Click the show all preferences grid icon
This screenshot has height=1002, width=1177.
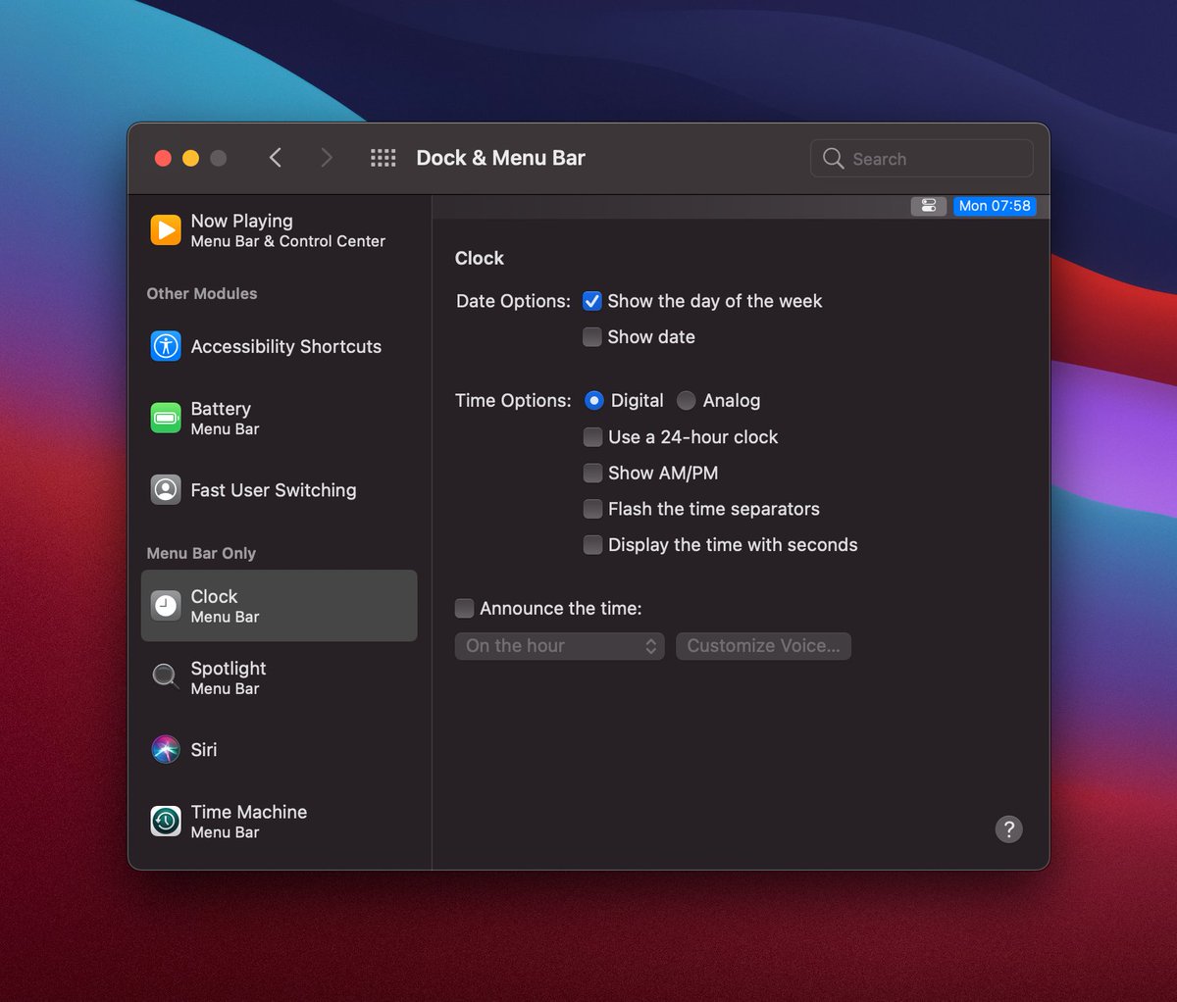(383, 157)
